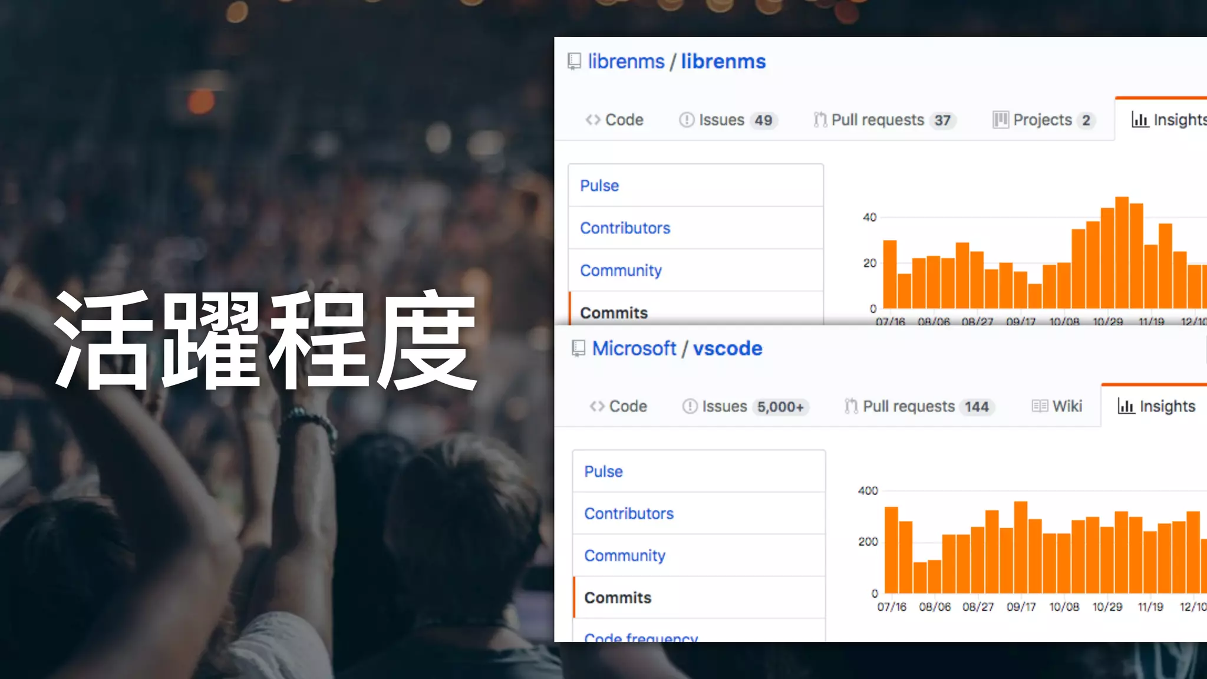Viewport: 1207px width, 679px height.
Task: Open vscode Pull requests tab
Action: coord(919,406)
